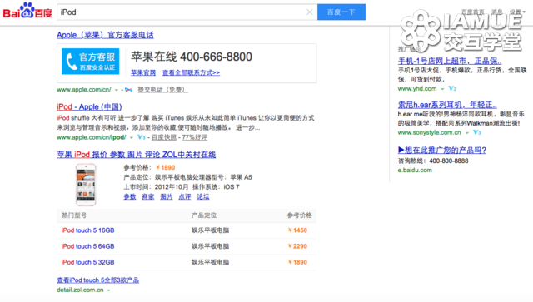533x302 pixels.
Task: Expand the dropdown arrow after www.apple.com/cn/
Action: tap(117, 90)
